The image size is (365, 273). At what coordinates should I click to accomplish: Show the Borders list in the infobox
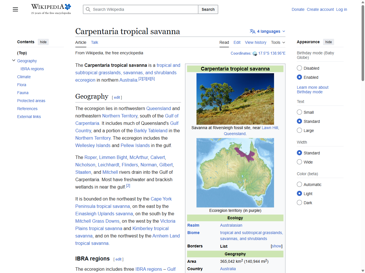click(276, 246)
